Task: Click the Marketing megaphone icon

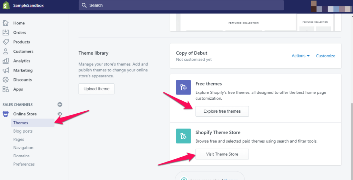Action: click(x=6, y=70)
